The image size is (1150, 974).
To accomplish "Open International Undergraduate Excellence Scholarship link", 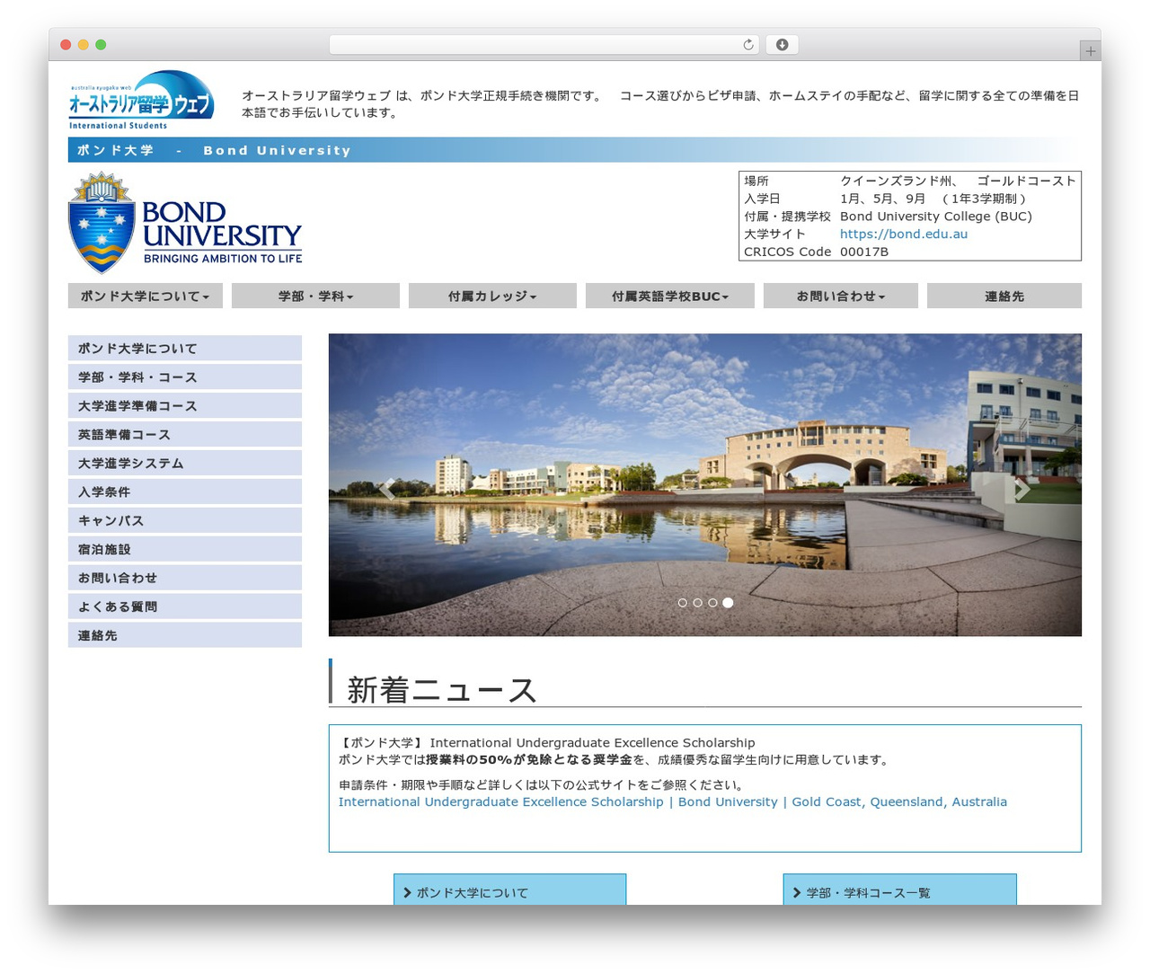I will (672, 801).
